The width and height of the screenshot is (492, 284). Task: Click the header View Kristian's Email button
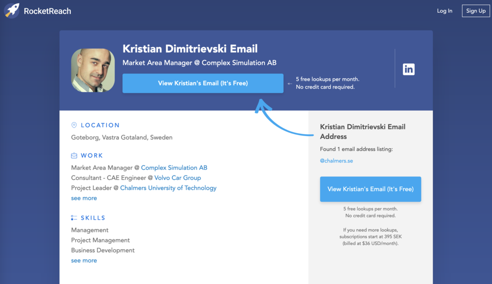203,84
